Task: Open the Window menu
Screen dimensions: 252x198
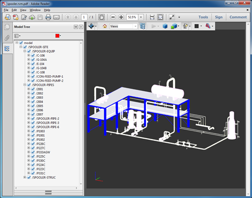Action: (x=35, y=10)
